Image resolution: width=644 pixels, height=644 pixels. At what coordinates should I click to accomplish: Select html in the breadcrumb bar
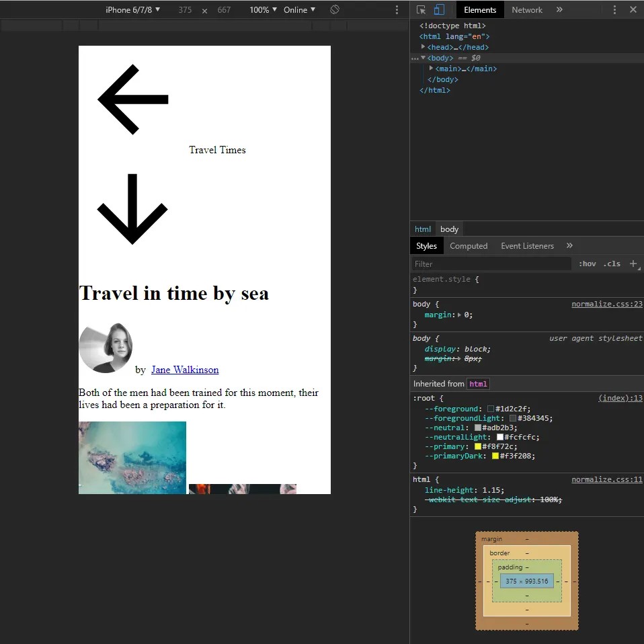coord(423,229)
